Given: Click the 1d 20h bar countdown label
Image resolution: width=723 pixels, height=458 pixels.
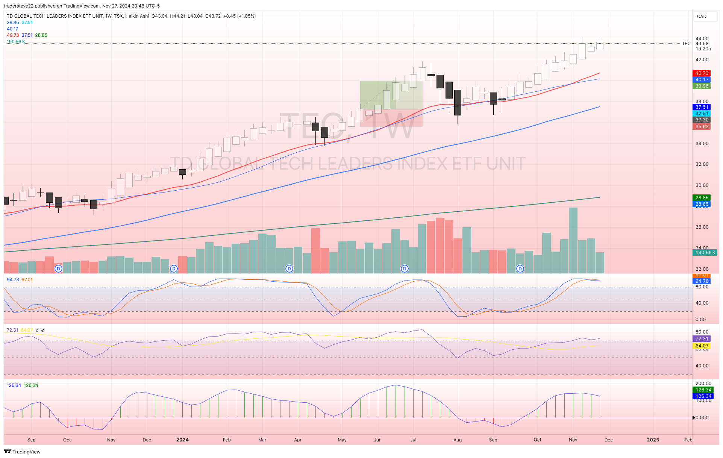Looking at the screenshot, I should tap(703, 49).
